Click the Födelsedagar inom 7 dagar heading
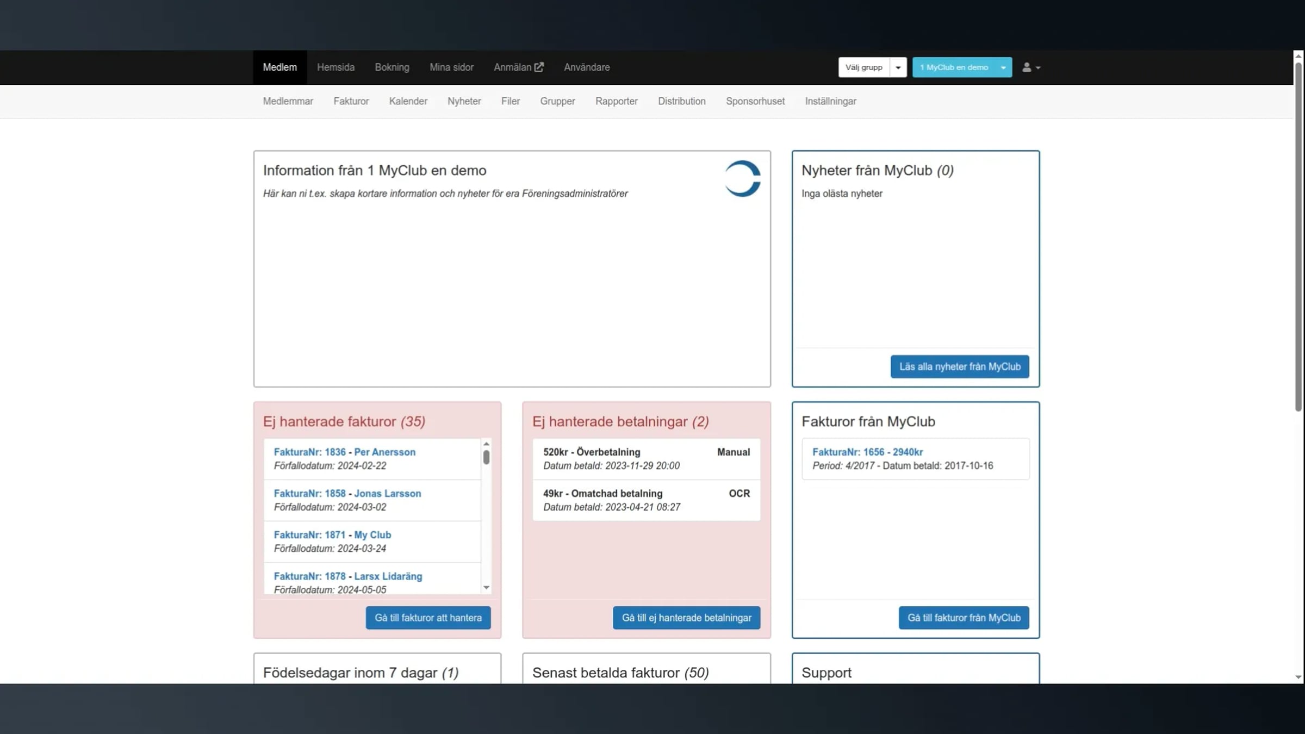The height and width of the screenshot is (734, 1305). 361,673
